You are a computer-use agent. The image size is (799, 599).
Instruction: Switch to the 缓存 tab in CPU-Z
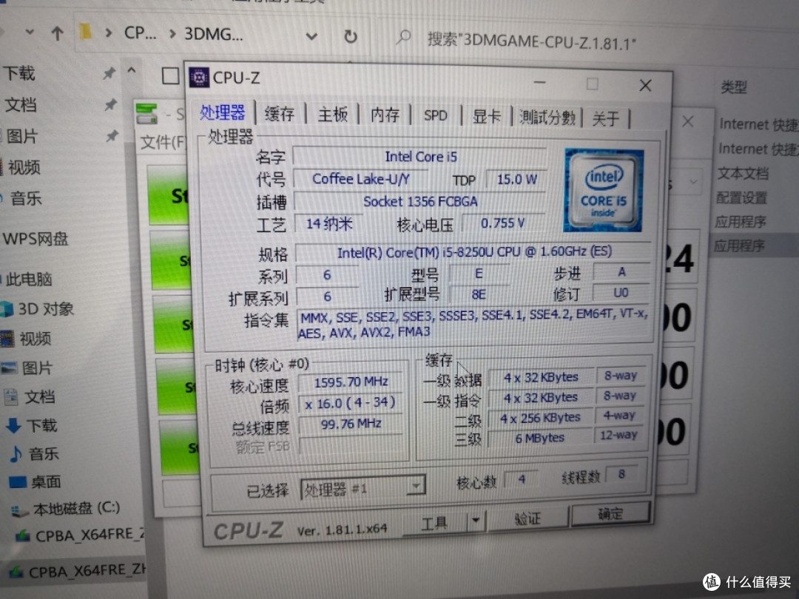point(280,114)
